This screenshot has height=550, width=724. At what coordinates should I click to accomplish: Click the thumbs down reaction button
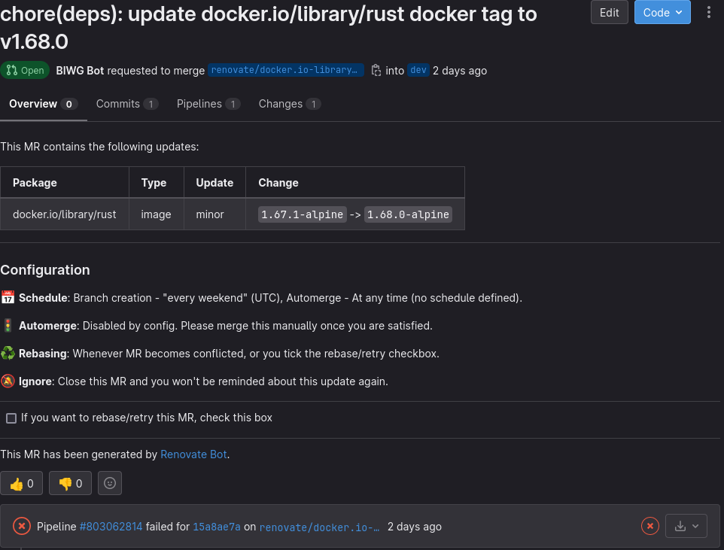tap(70, 483)
